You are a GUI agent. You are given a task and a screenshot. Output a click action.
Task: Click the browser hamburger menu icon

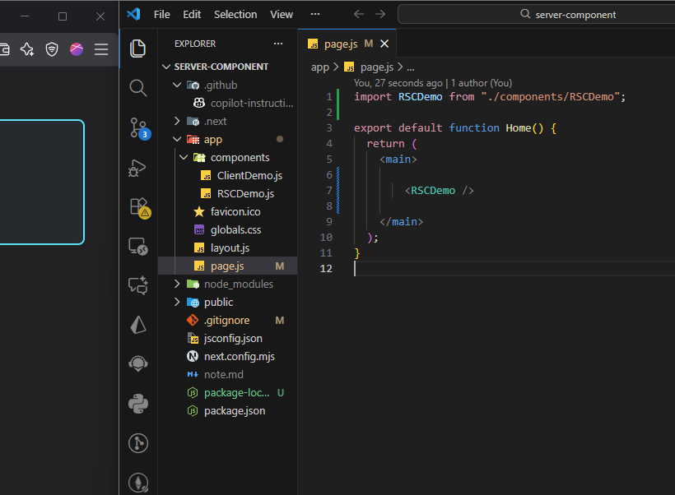coord(101,50)
